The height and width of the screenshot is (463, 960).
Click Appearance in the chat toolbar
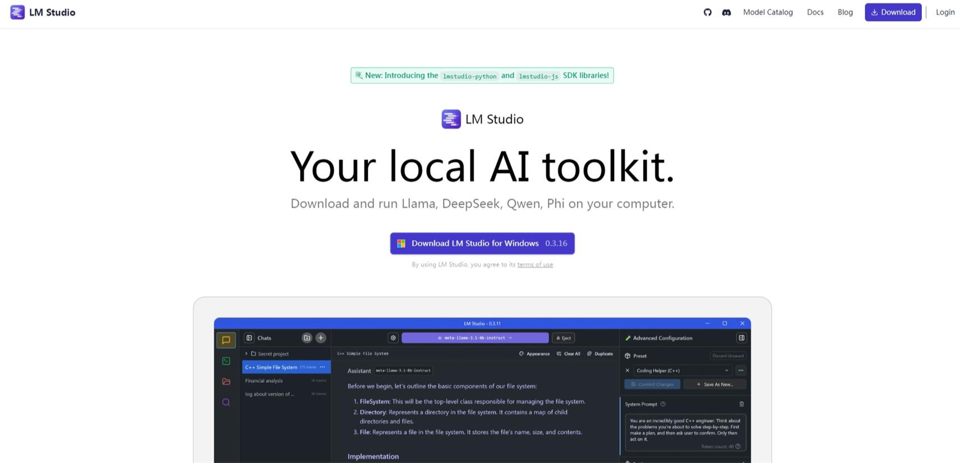pos(534,354)
